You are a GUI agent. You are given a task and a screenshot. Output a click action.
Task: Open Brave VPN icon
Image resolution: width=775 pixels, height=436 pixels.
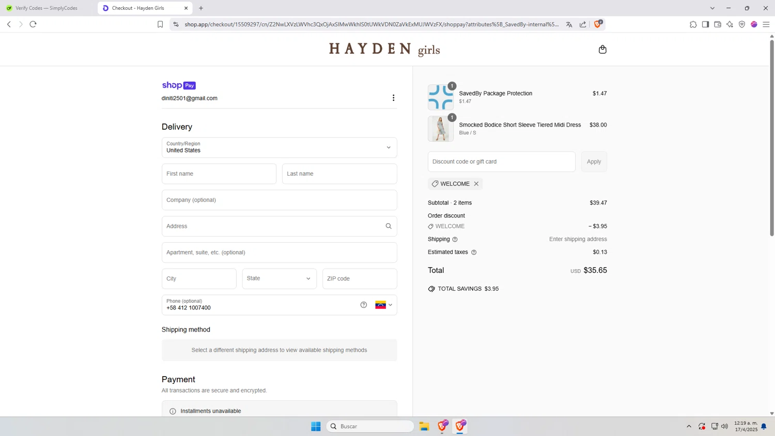(x=742, y=24)
